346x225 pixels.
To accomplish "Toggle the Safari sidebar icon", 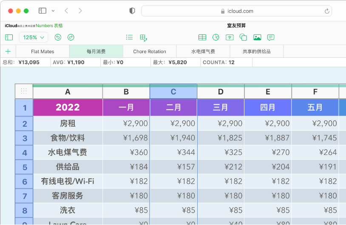I will (x=43, y=11).
